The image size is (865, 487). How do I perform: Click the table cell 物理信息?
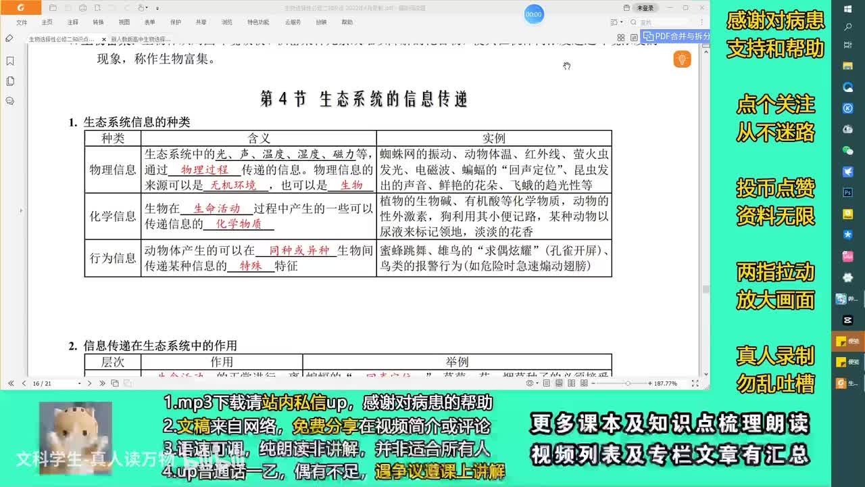pyautogui.click(x=113, y=169)
